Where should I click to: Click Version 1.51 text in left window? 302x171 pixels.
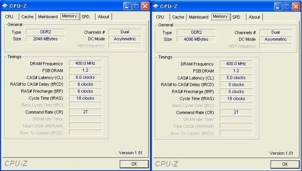coord(131,153)
